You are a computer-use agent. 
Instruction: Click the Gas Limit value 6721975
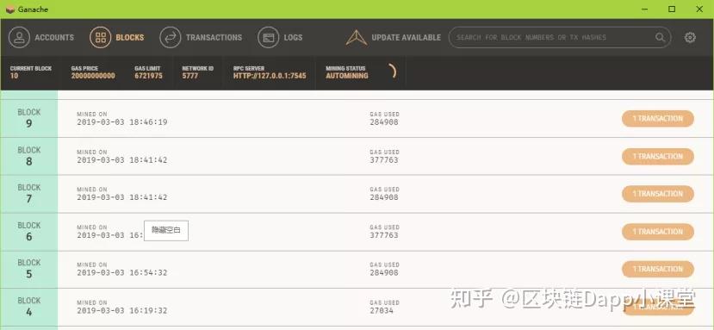coord(148,76)
